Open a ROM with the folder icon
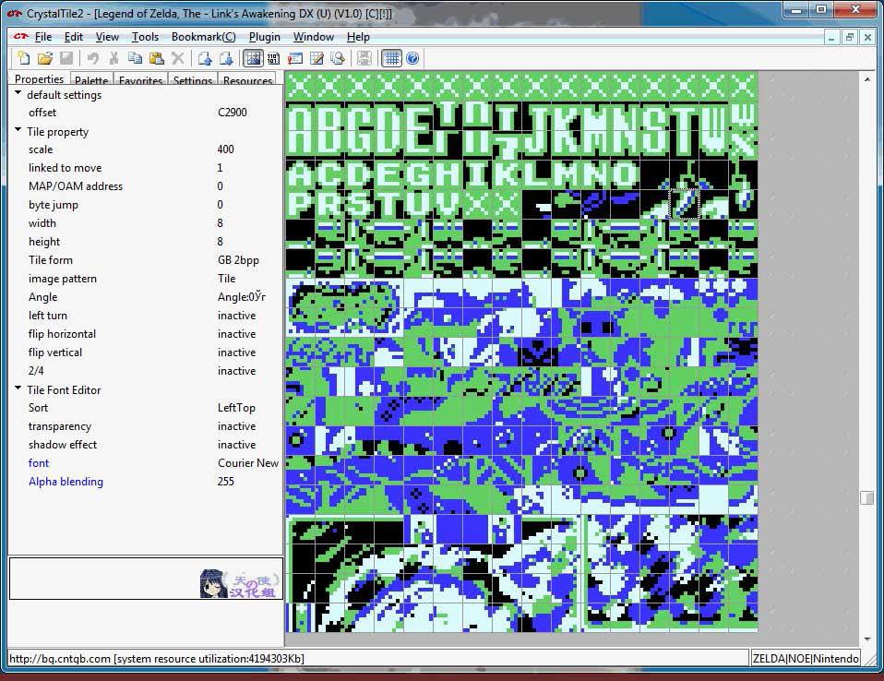884x681 pixels. pos(45,58)
